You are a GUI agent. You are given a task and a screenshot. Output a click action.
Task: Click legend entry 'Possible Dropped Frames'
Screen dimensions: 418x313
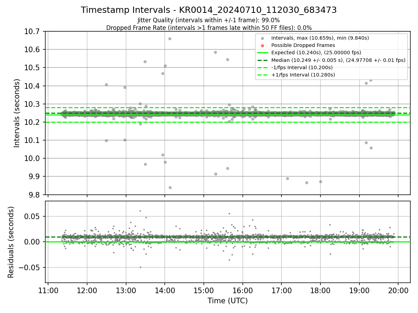click(x=303, y=45)
